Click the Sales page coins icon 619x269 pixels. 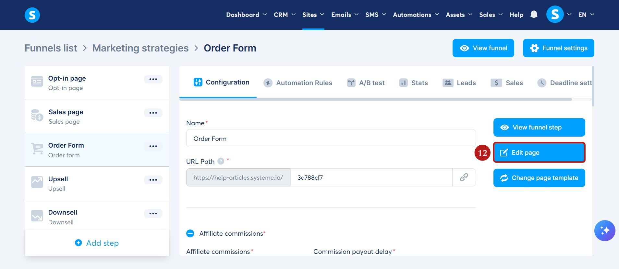(x=37, y=115)
